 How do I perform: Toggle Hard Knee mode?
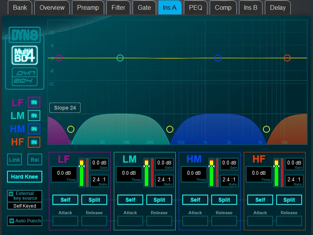coord(25,177)
